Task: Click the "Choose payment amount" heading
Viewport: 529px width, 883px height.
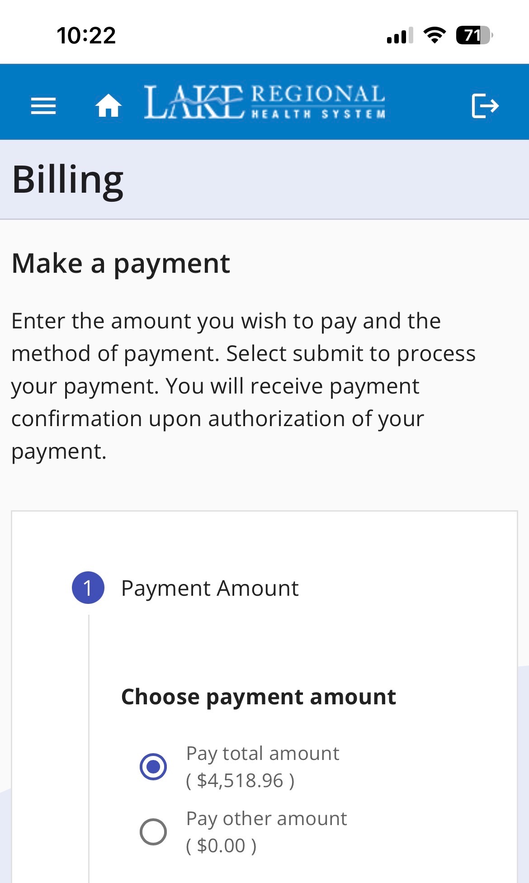Action: 259,697
